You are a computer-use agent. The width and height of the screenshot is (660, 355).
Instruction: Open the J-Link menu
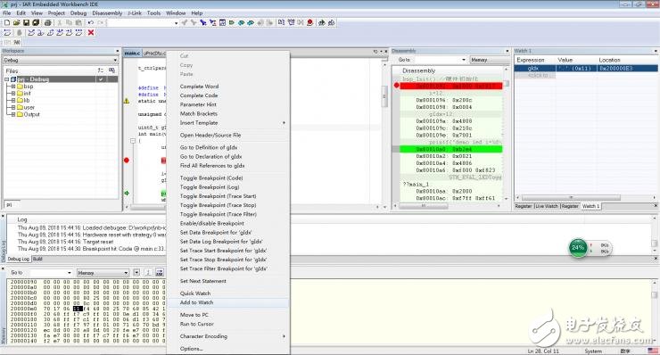135,13
